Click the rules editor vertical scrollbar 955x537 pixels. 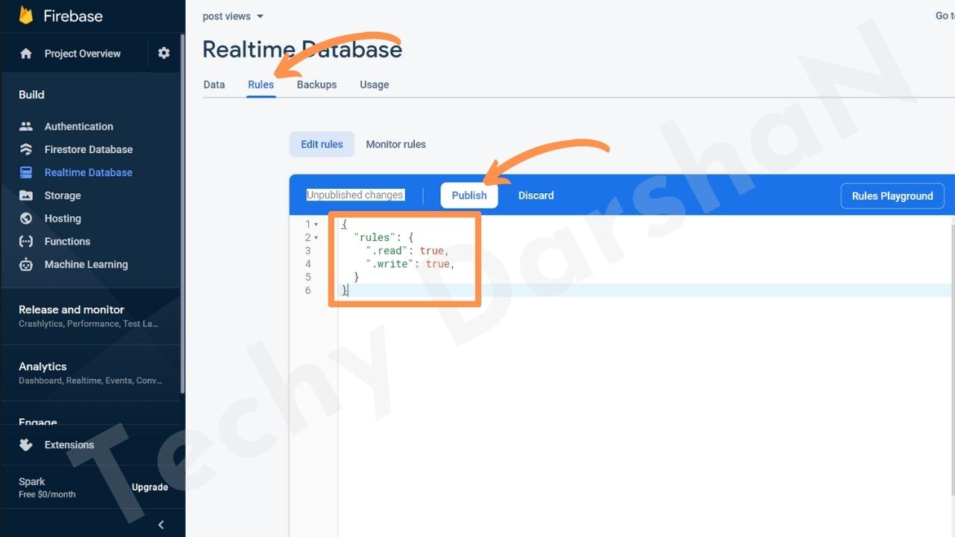click(x=953, y=358)
